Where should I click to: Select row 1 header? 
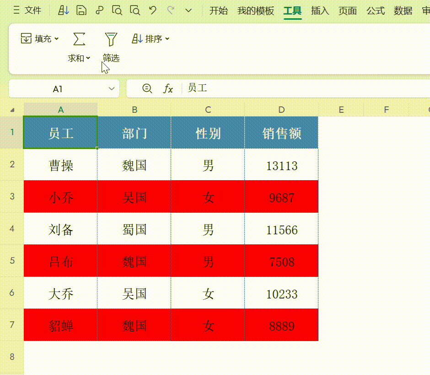[x=12, y=132]
